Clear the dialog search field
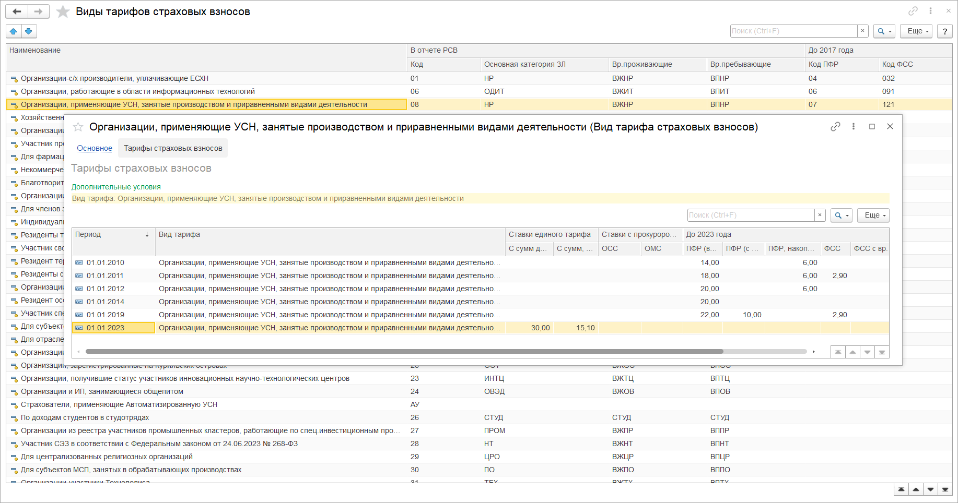Viewport: 958px width, 503px height. [820, 215]
